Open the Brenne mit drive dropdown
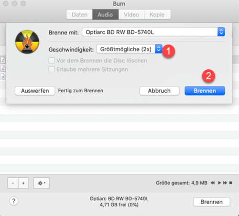The image size is (239, 216). 153,32
